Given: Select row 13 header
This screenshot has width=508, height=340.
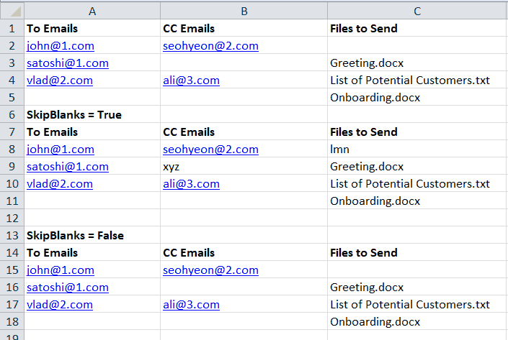Looking at the screenshot, I should [12, 236].
